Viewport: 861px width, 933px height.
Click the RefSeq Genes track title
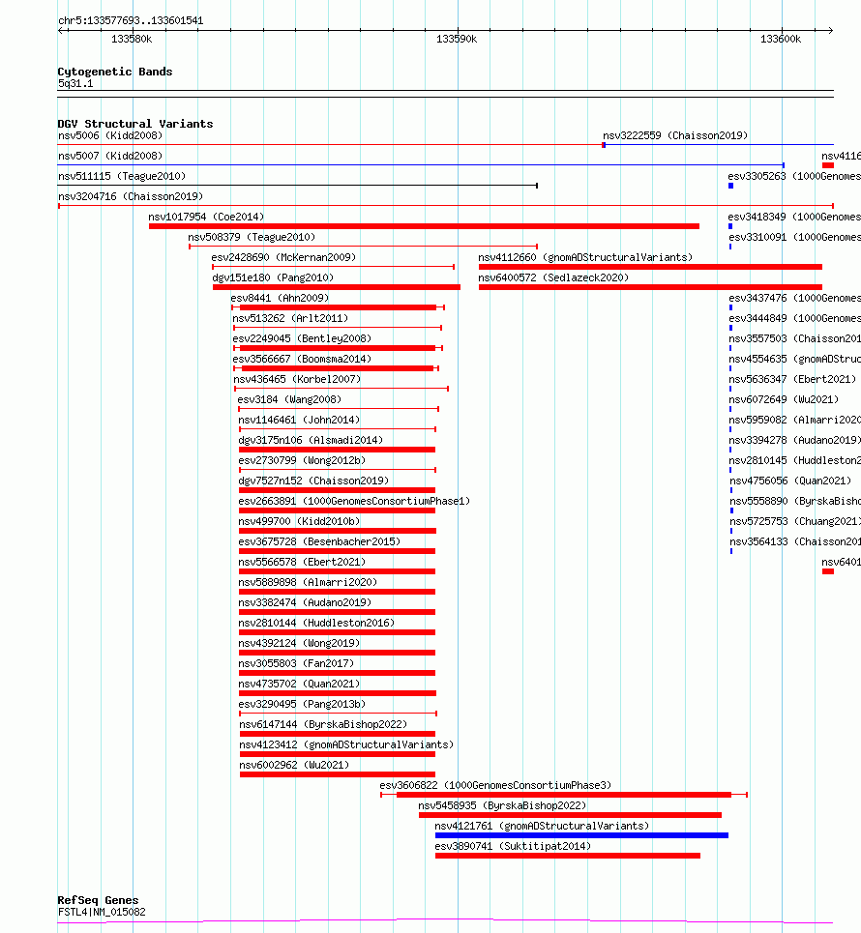point(98,900)
